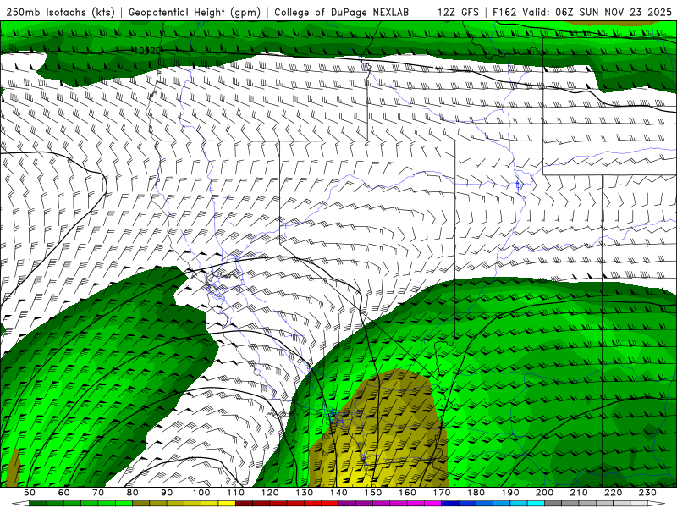Image resolution: width=677 pixels, height=508 pixels.
Task: Click the '90' value on the scale
Action: pos(167,493)
